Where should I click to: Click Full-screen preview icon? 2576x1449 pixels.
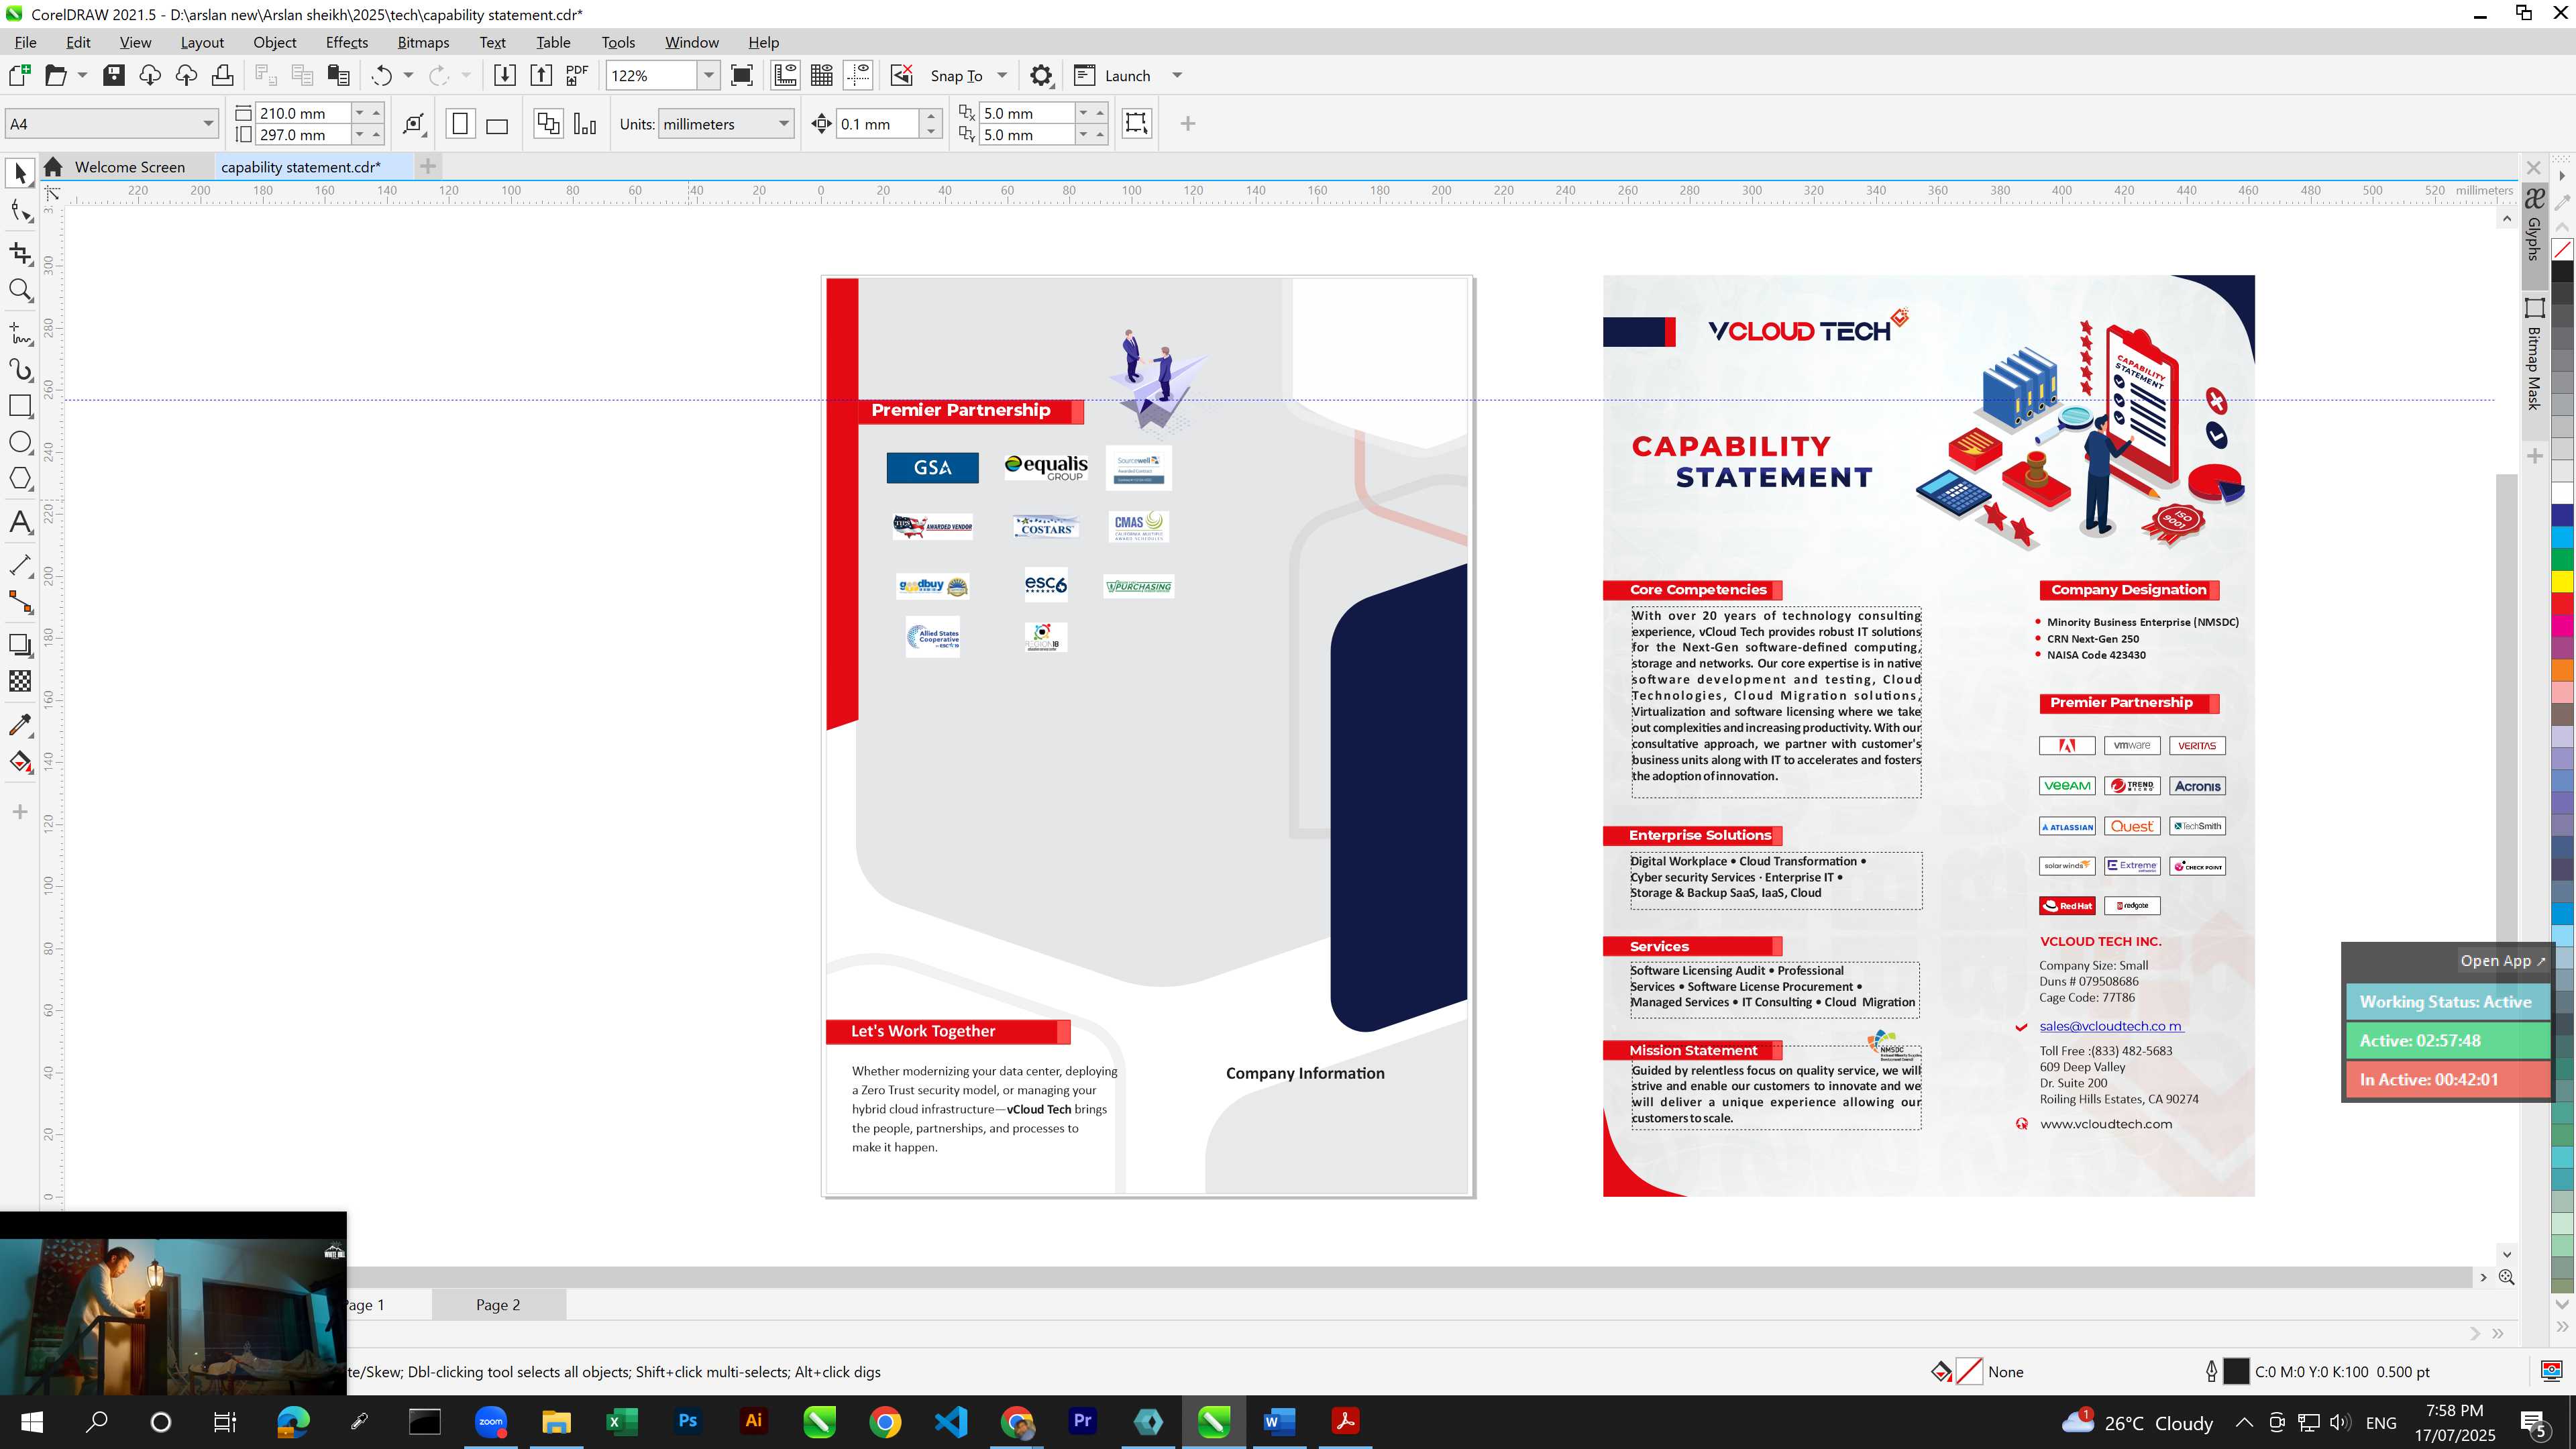click(x=742, y=75)
